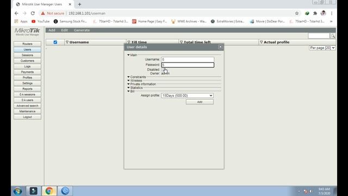Open the Apps bookmarks shortcut
Screen dimensions: 348x196
(x=21, y=21)
